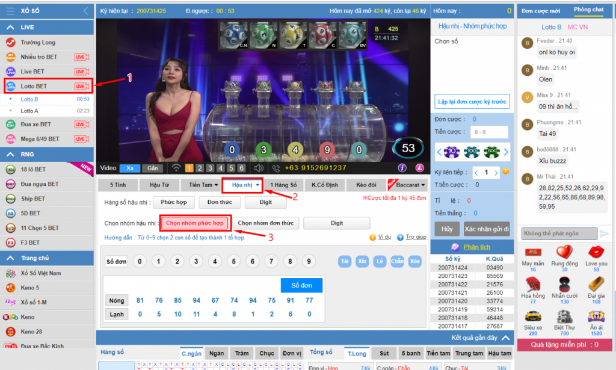
Task: Switch video mode to 'Gần'
Action: [153, 168]
